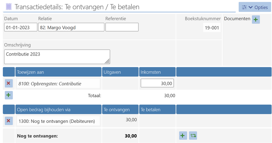272x143 pixels.
Task: Click the Toewijzen aan column header
Action: [x=59, y=72]
